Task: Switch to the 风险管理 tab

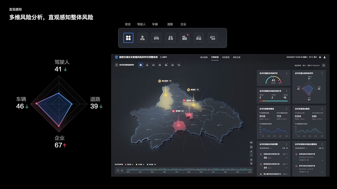Action: pyautogui.click(x=226, y=57)
